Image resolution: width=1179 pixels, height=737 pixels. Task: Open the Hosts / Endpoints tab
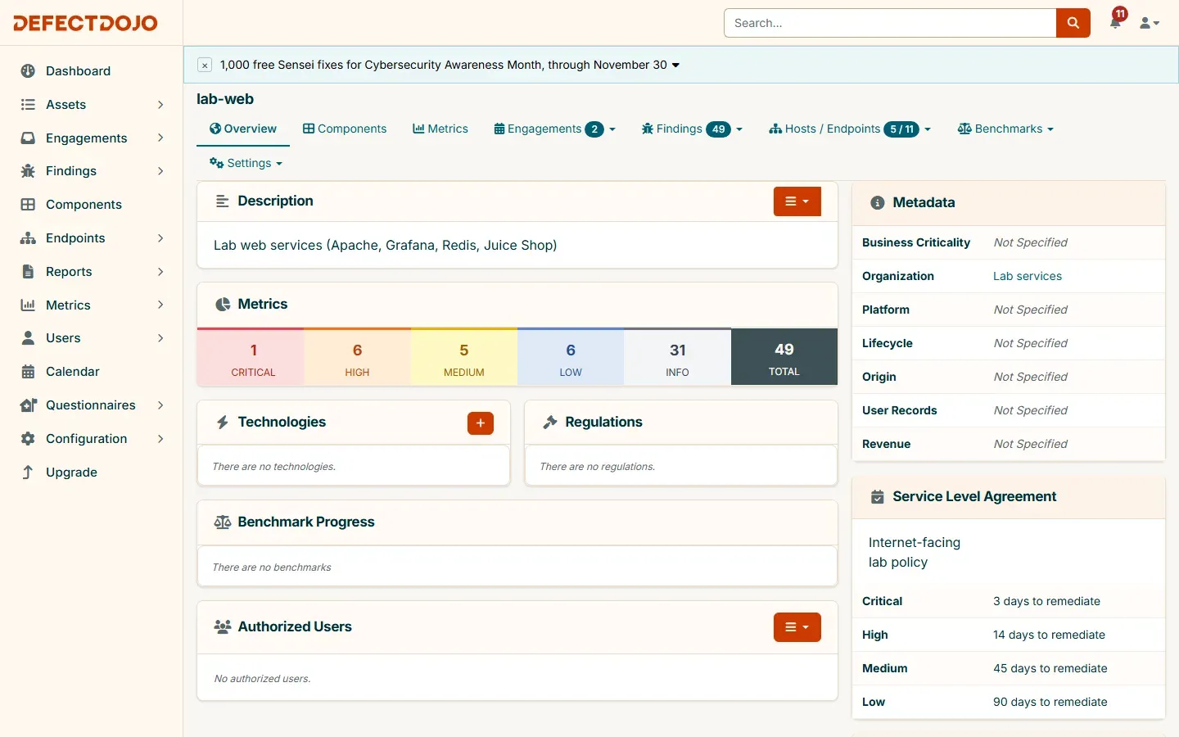pos(850,129)
